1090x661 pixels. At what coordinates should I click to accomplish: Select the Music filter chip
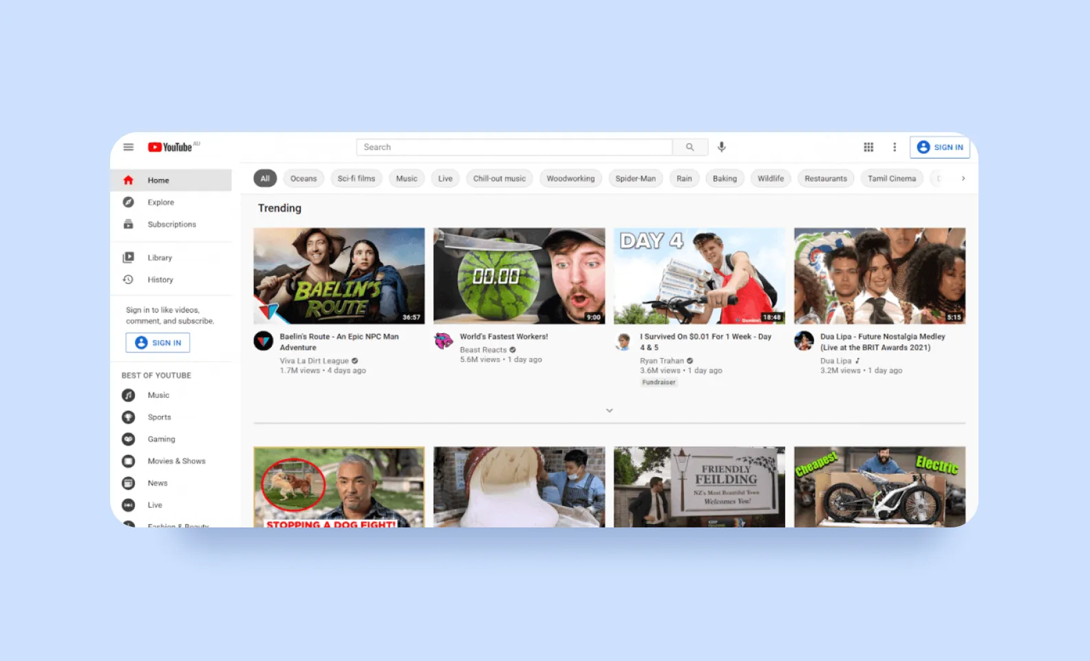tap(407, 178)
